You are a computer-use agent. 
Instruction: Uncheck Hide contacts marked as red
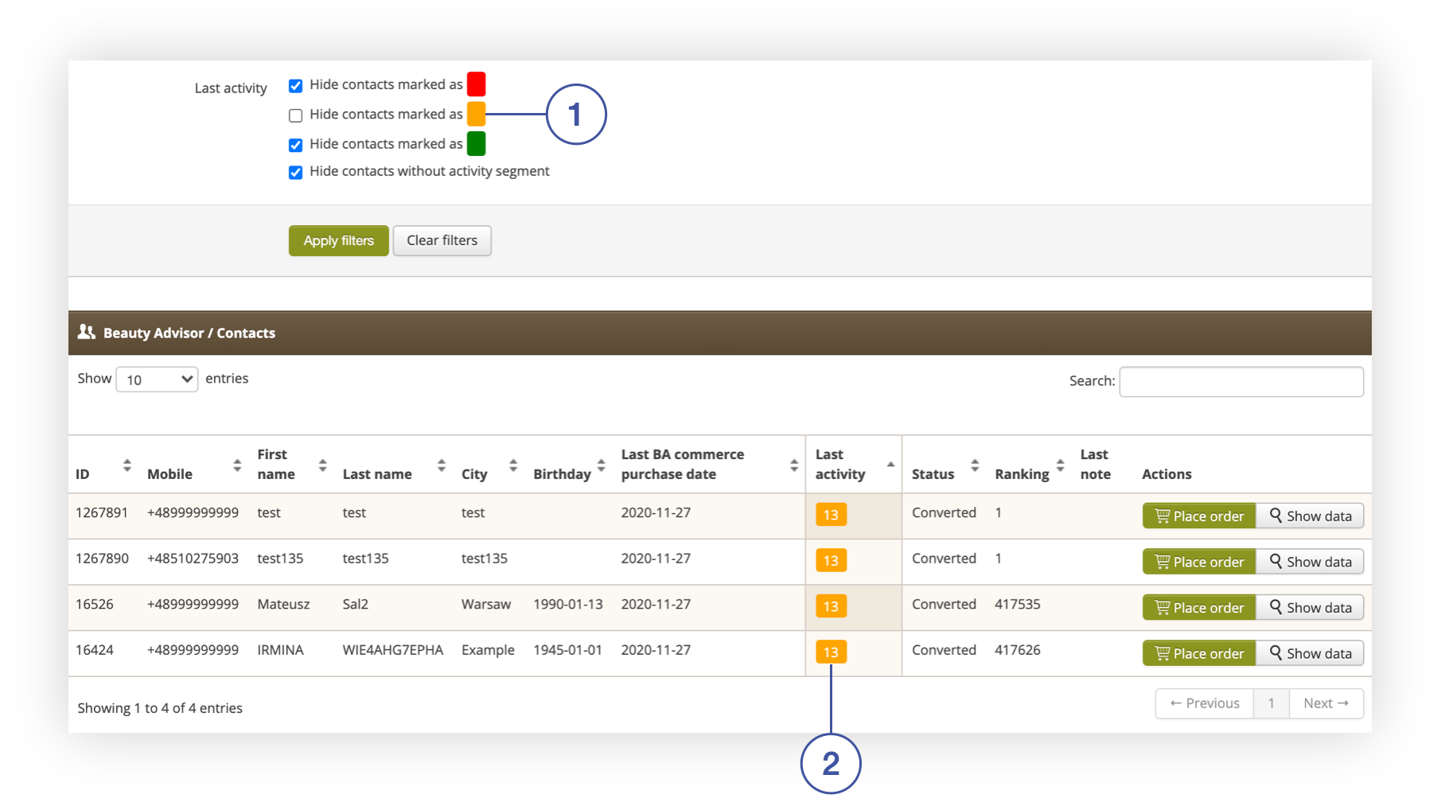pos(295,86)
